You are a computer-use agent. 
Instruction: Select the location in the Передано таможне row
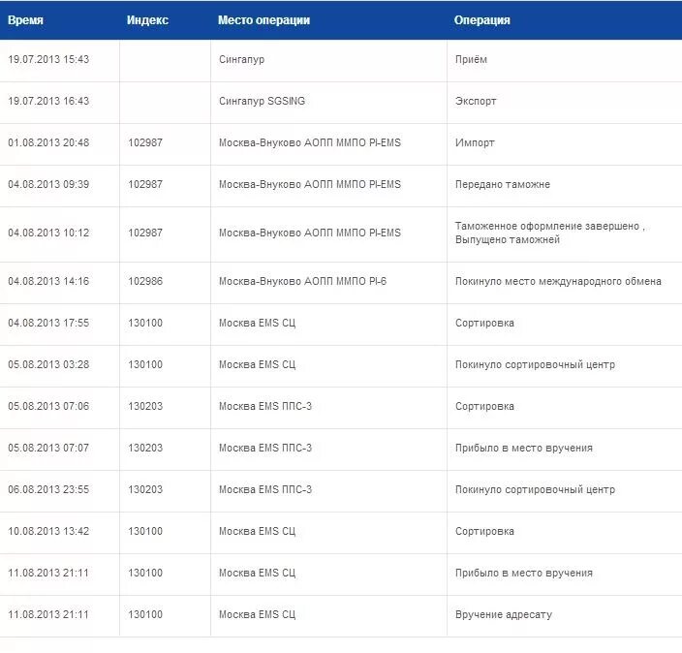pyautogui.click(x=310, y=184)
